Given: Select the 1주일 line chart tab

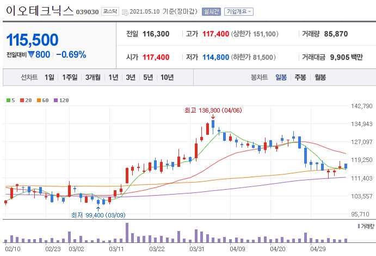Looking at the screenshot, I should point(70,77).
